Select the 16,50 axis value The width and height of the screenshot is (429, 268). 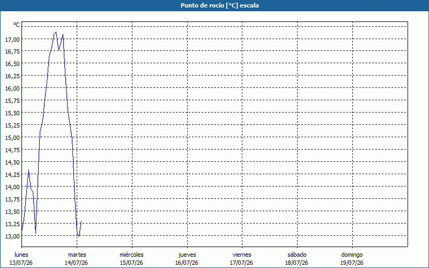[12, 63]
